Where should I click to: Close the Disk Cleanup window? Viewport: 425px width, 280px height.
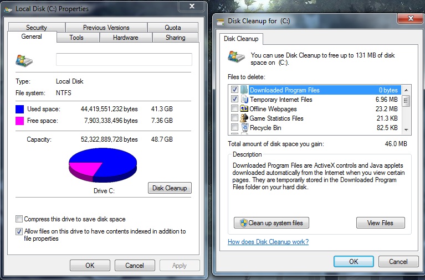point(411,18)
